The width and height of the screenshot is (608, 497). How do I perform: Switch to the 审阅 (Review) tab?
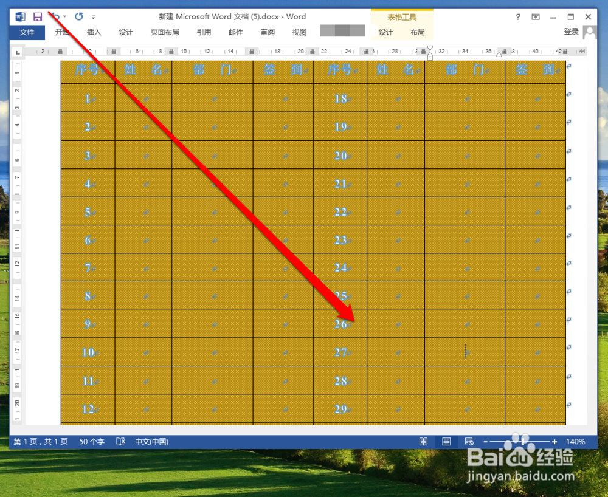[268, 32]
